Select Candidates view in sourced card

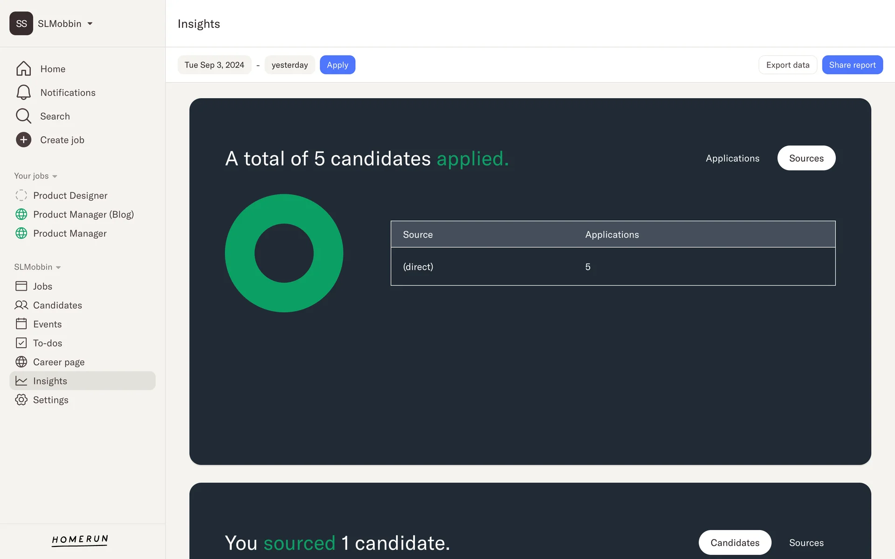[735, 543]
